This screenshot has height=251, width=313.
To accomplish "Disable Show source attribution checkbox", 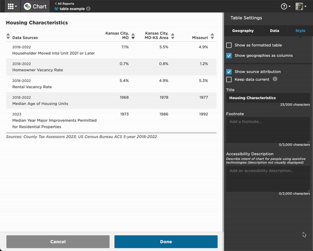I will point(229,71).
